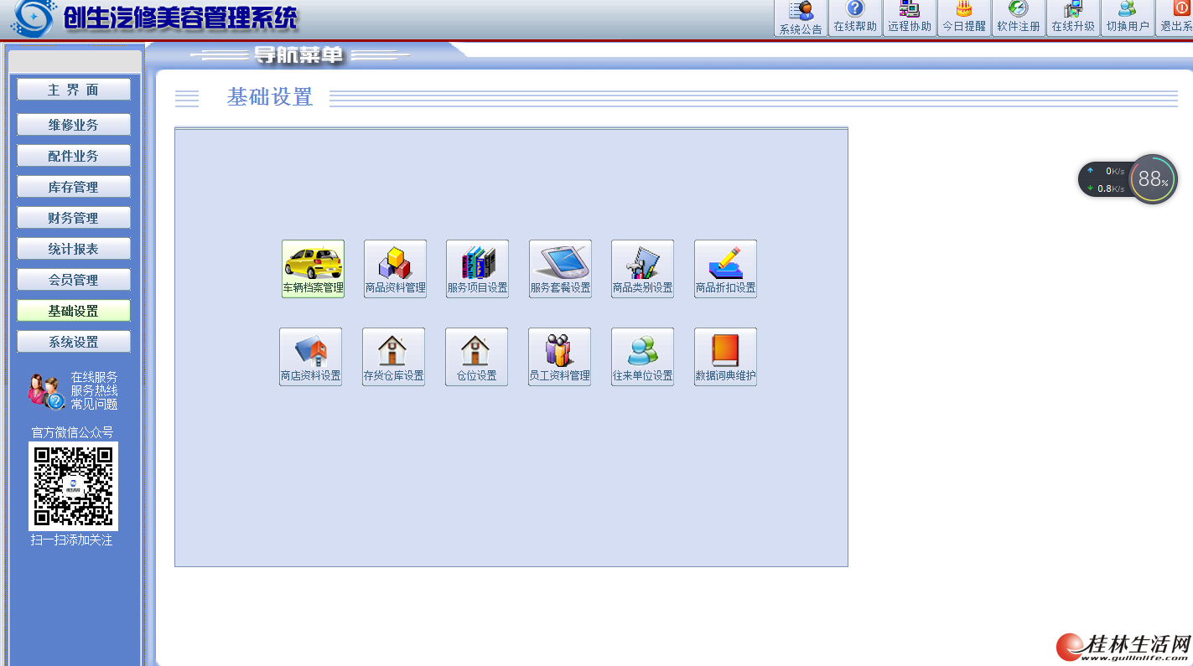Open 商店资料设置 shop info icon
This screenshot has width=1193, height=666.
tap(310, 356)
